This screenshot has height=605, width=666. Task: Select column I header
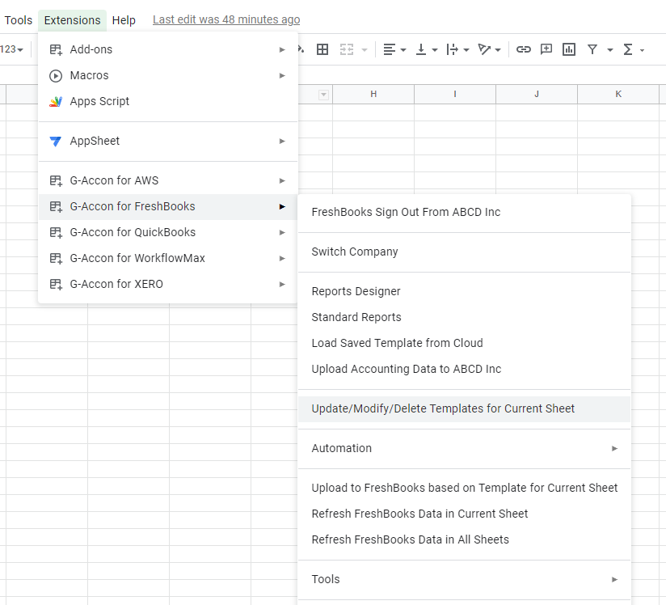tap(455, 94)
